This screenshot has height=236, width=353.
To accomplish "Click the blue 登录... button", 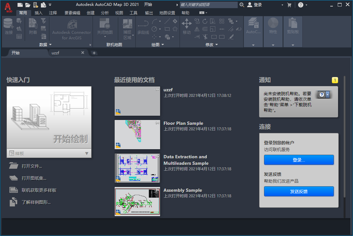I will pos(299,160).
